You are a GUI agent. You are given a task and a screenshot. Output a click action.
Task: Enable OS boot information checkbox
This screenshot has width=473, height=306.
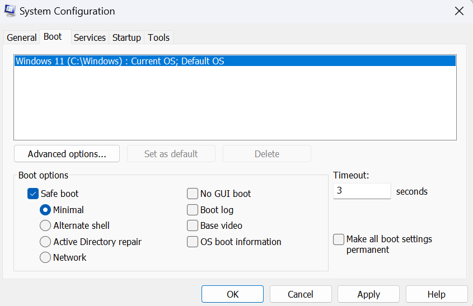[x=193, y=242]
